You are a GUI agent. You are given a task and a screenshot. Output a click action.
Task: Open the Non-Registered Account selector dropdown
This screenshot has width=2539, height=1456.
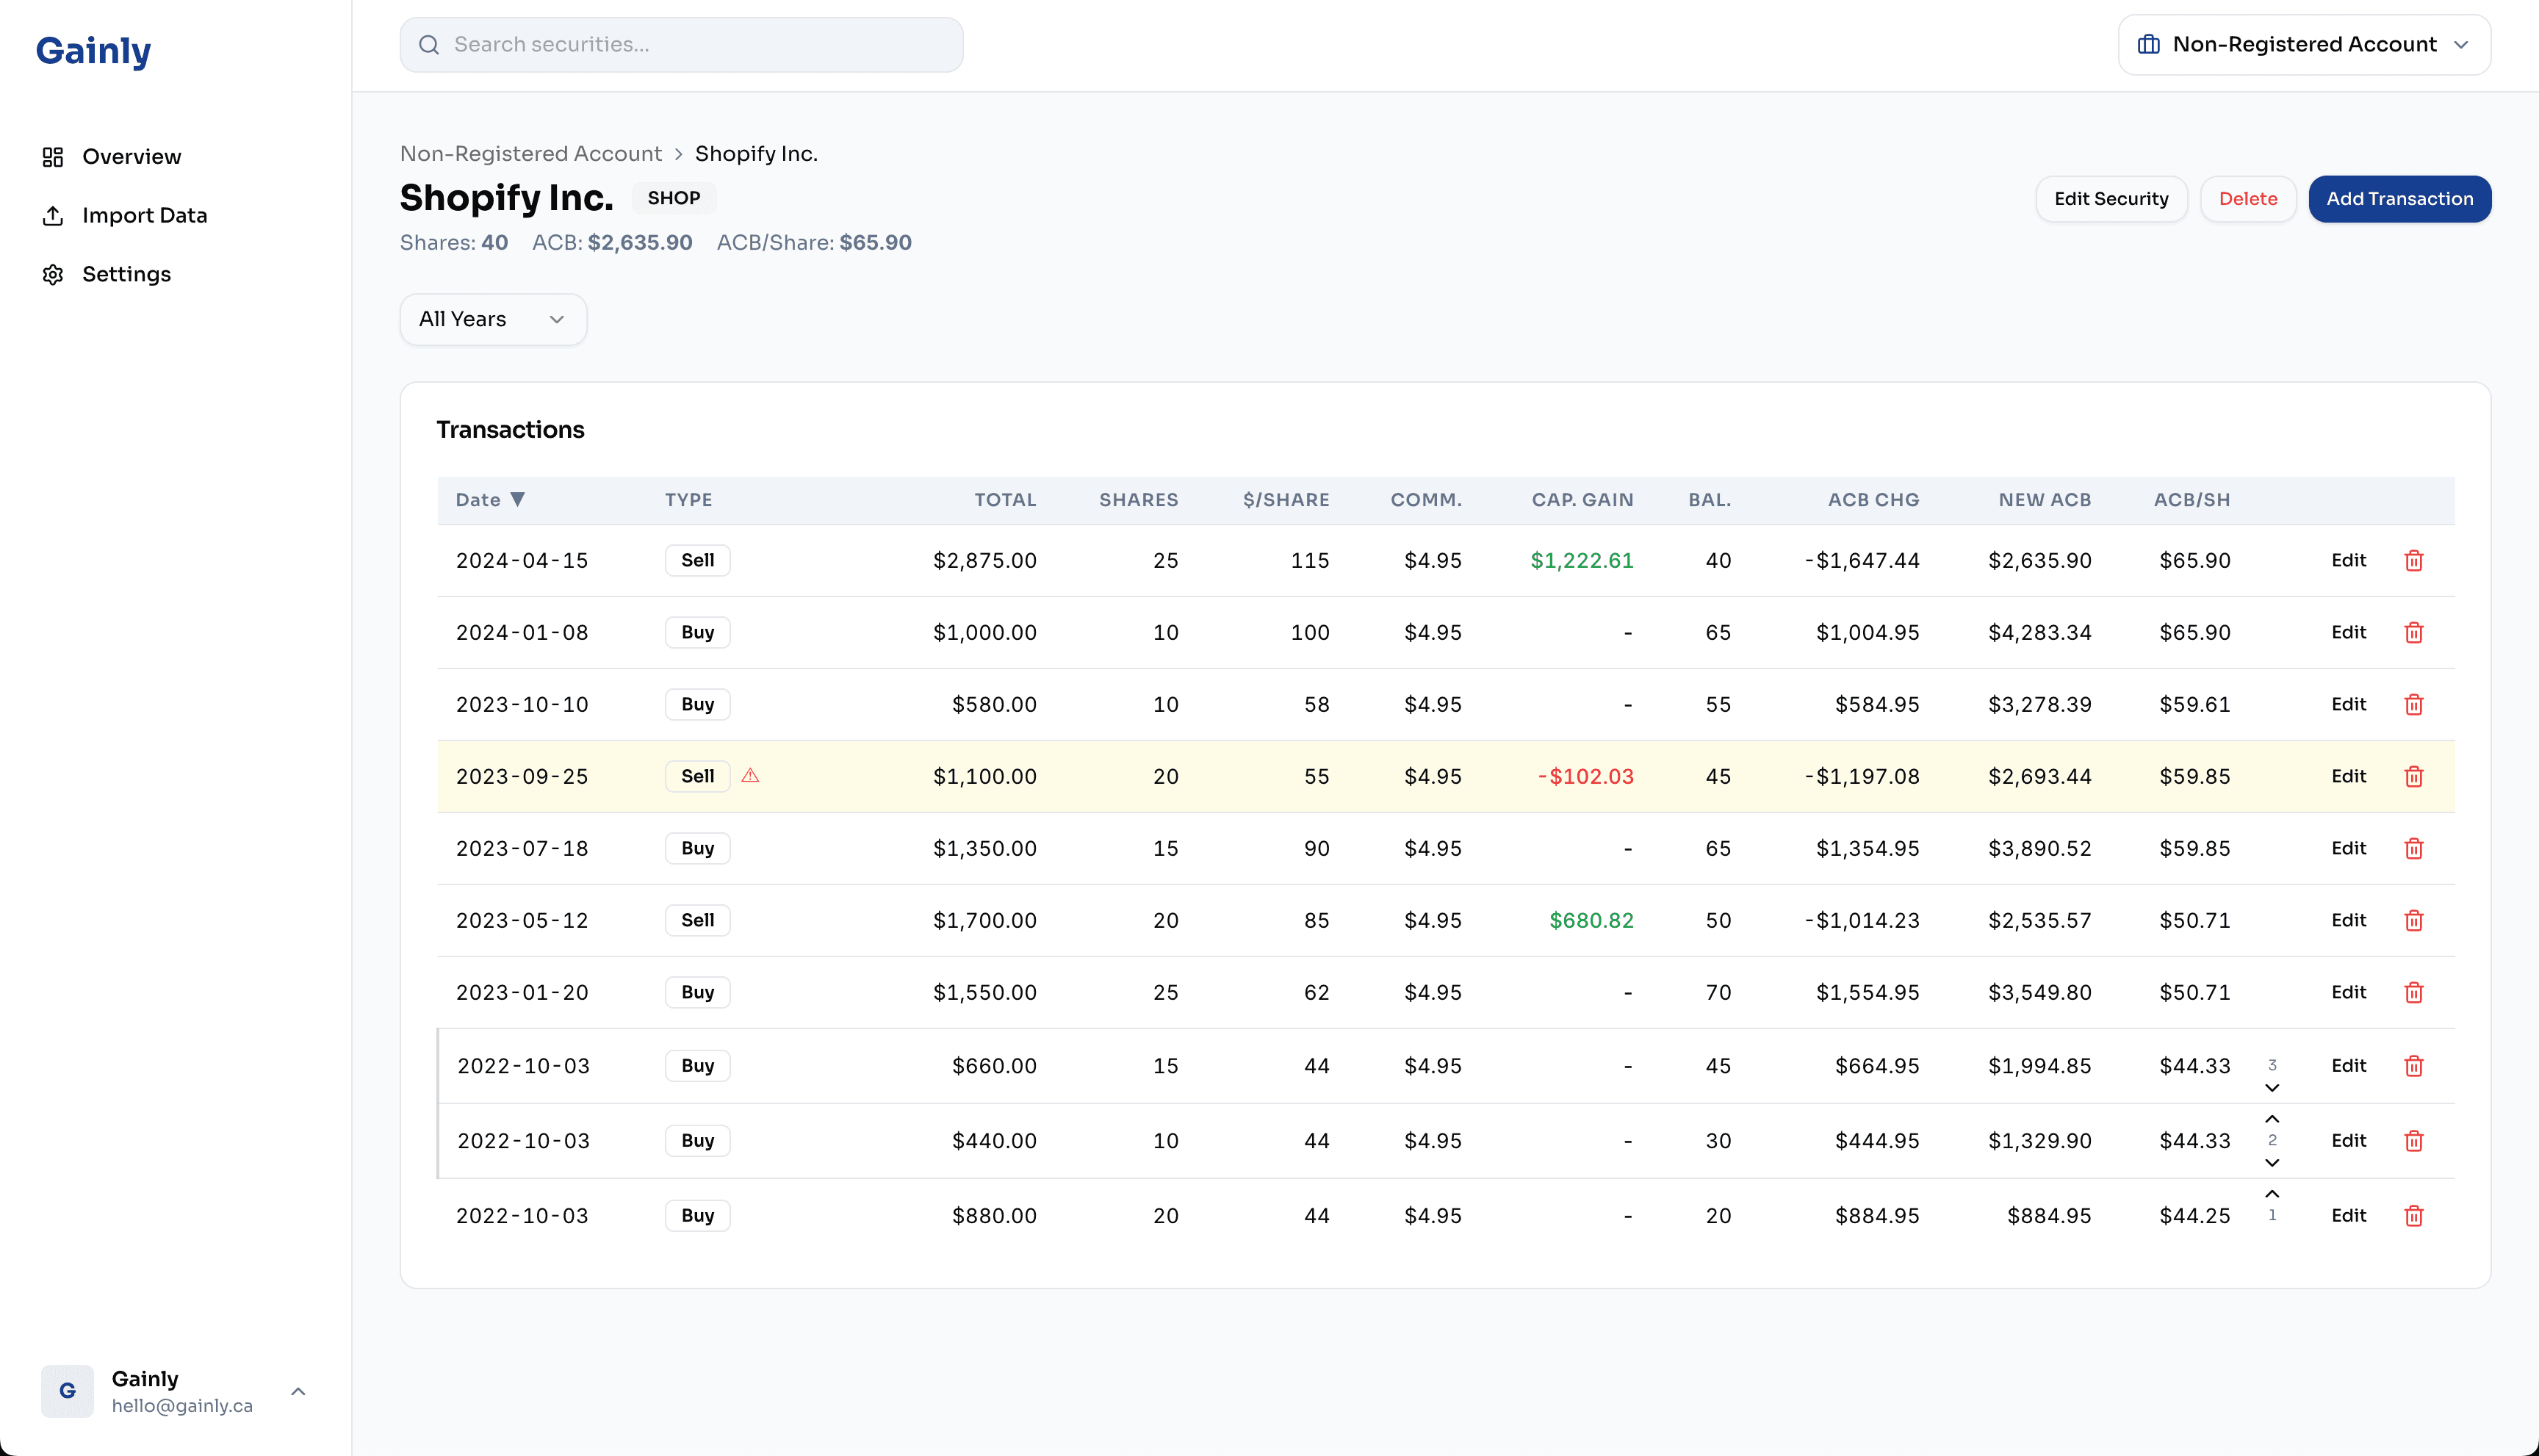click(x=2303, y=44)
